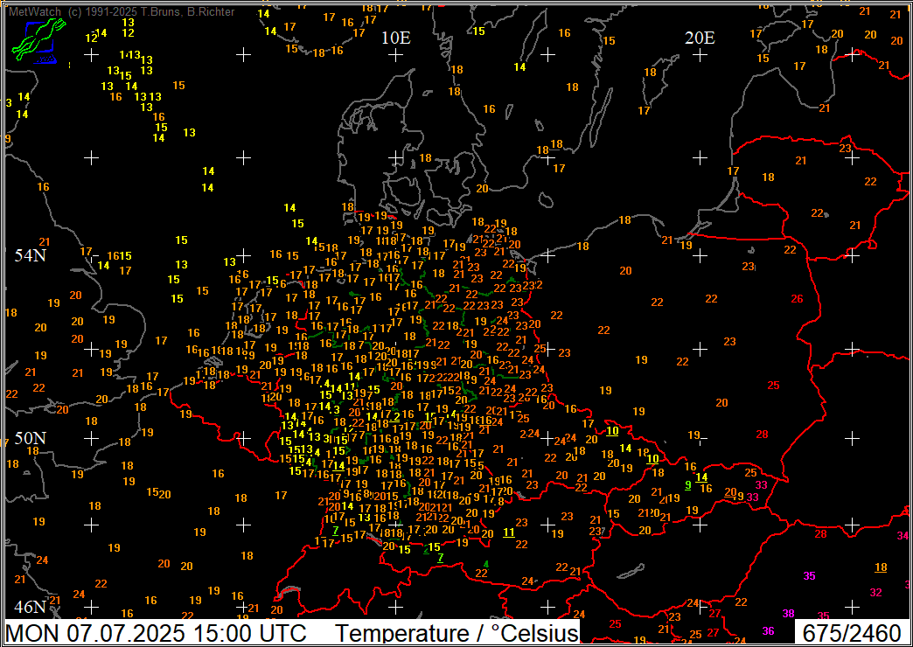
Task: Click the 54N latitude label
Action: pyautogui.click(x=31, y=255)
